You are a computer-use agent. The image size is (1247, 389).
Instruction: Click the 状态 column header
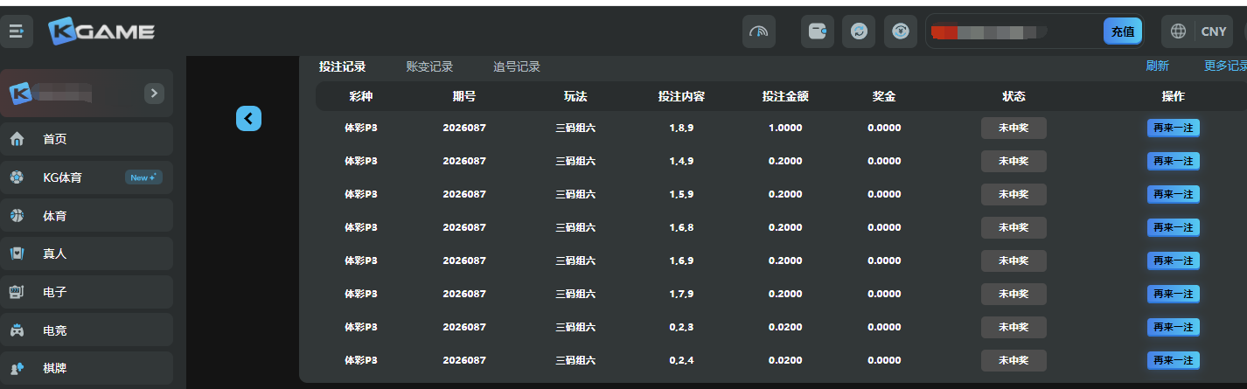pos(1014,96)
